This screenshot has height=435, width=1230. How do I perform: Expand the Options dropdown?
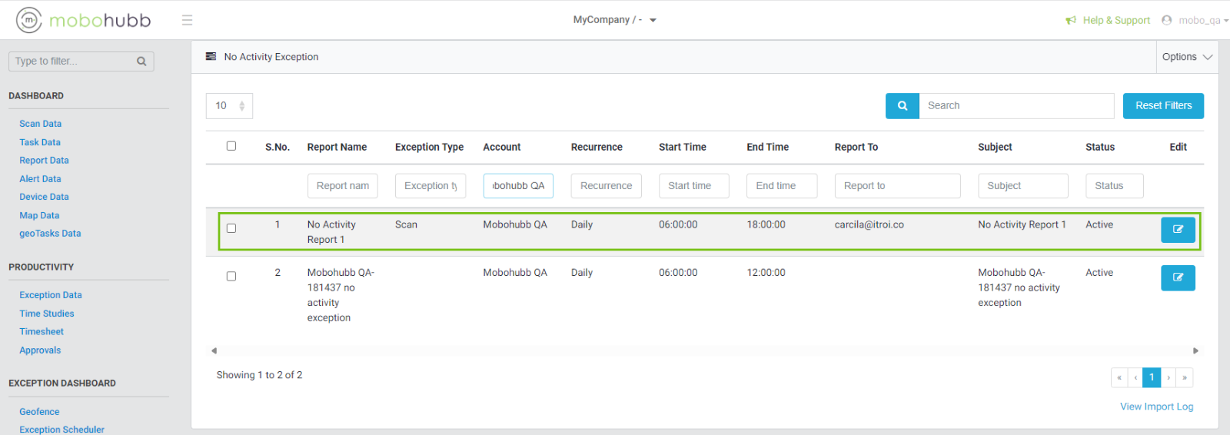tap(1186, 57)
